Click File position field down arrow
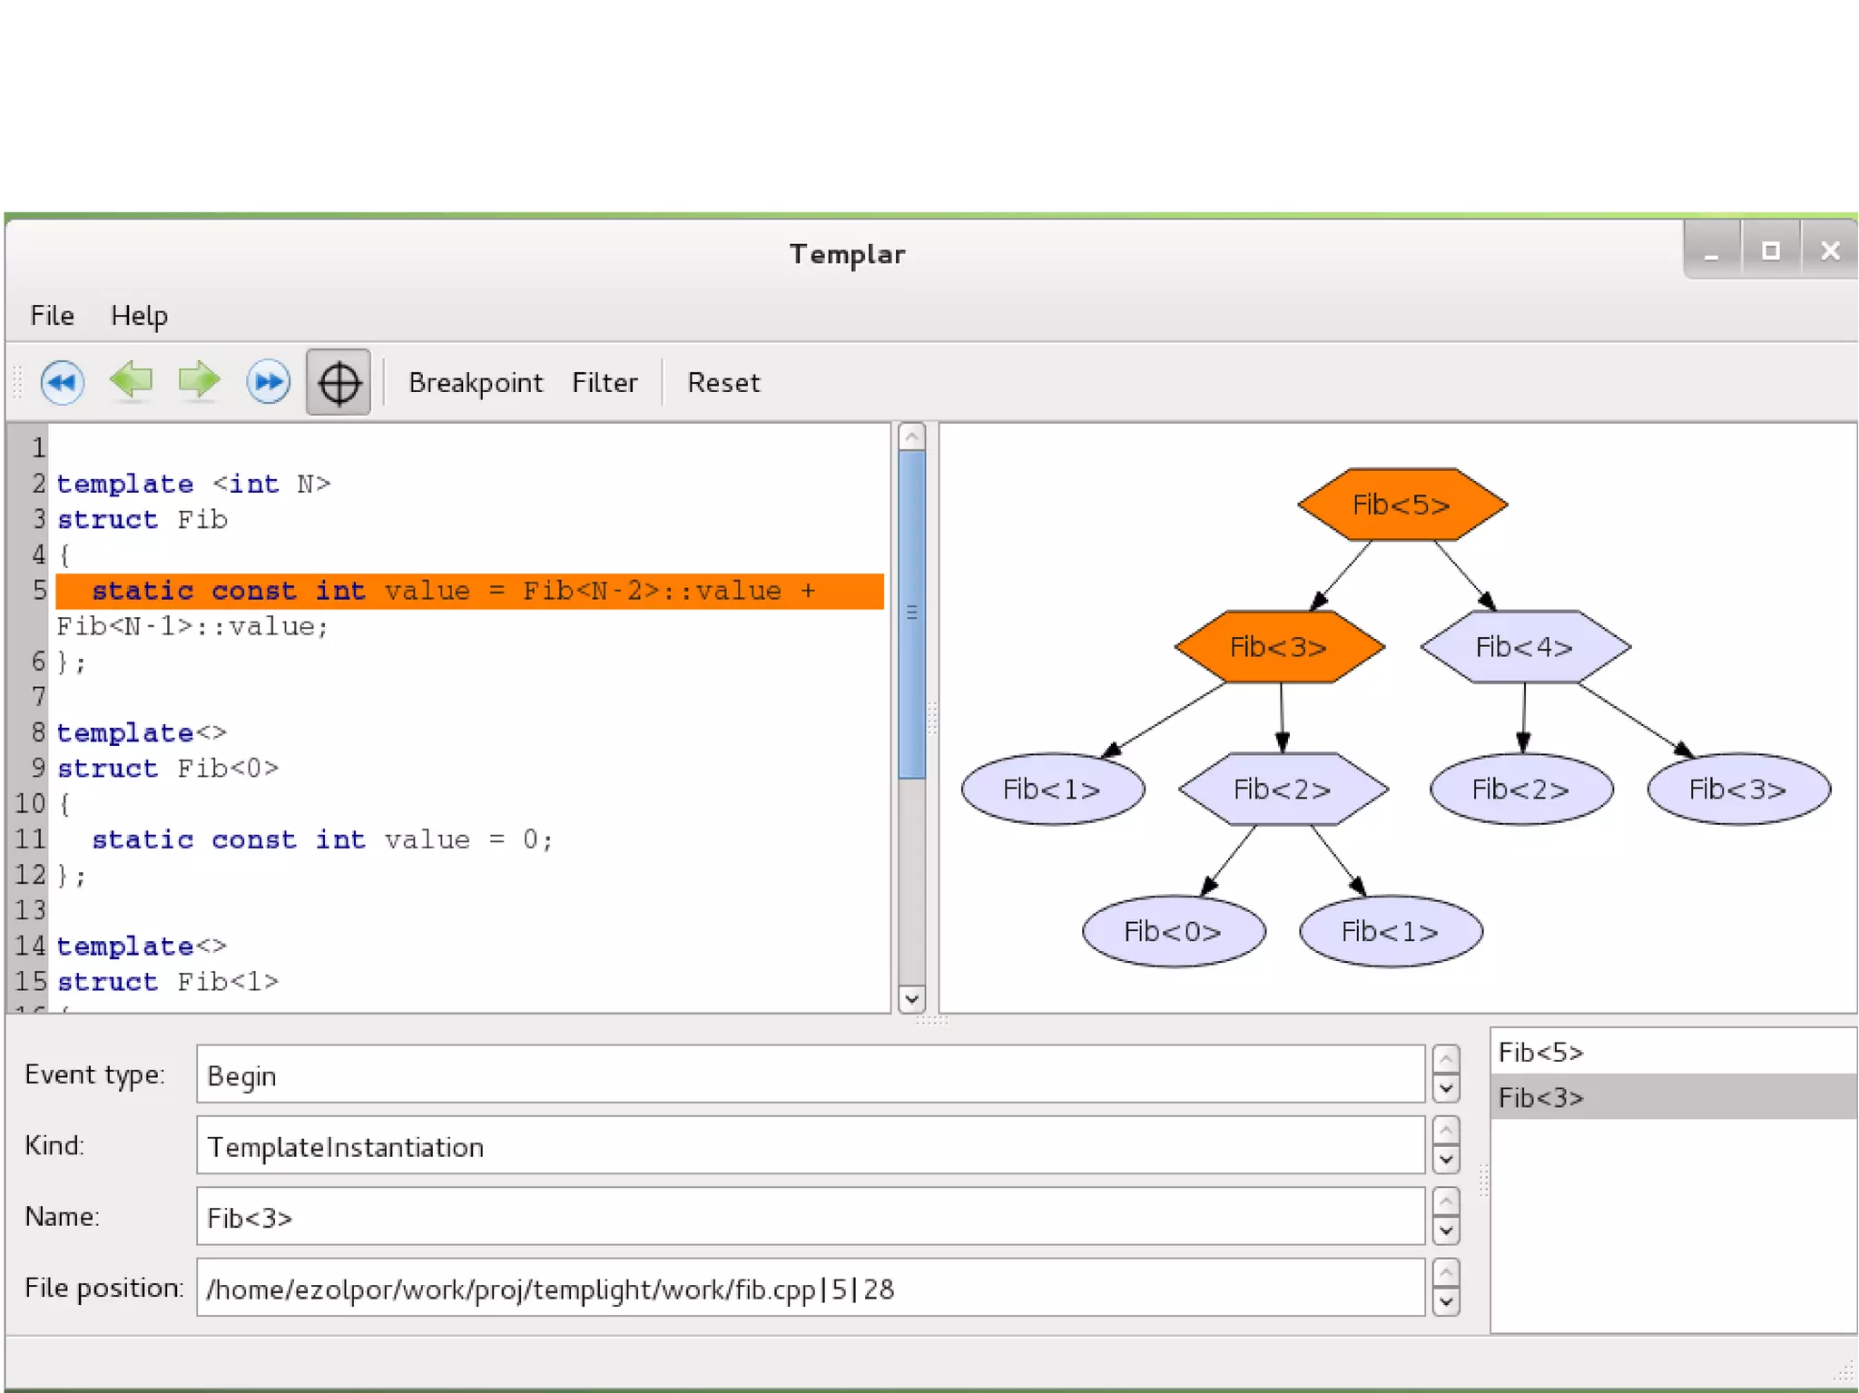The height and width of the screenshot is (1393, 1859). pos(1446,1302)
